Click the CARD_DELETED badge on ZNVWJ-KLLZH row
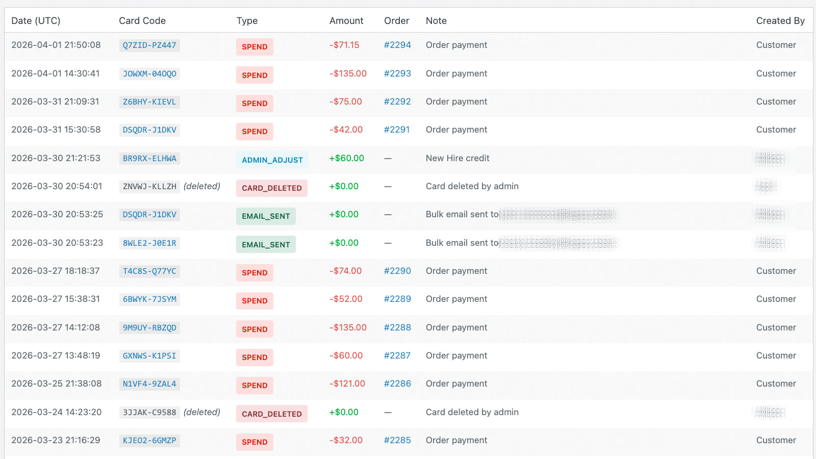 click(x=271, y=188)
